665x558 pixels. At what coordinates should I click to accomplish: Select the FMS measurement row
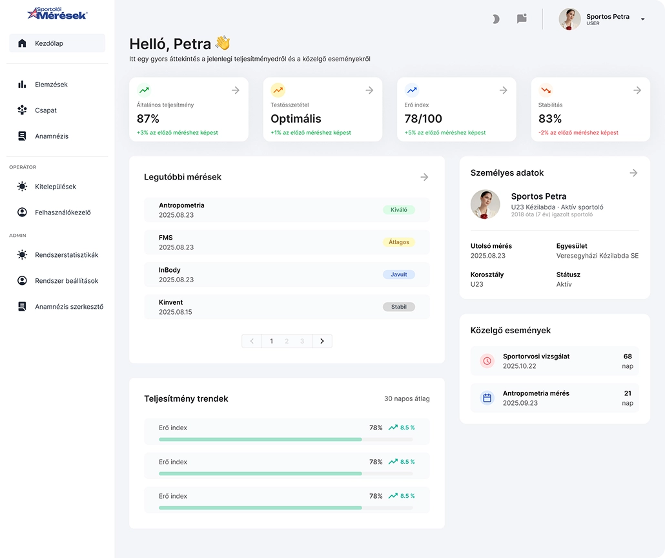[287, 242]
